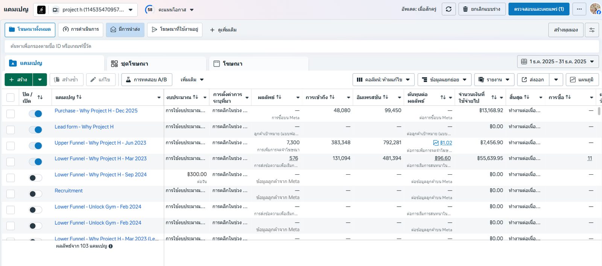Click the Review and publish (1) button
The height and width of the screenshot is (266, 602).
tap(539, 9)
